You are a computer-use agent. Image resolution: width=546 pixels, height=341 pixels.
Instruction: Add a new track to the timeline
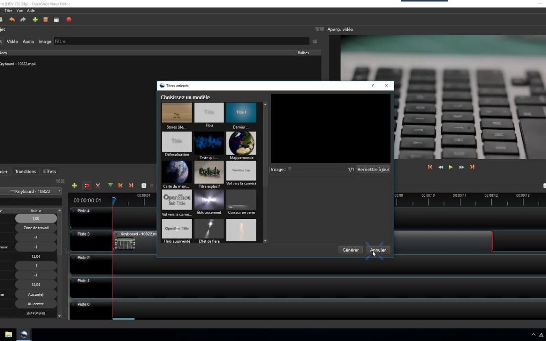click(74, 185)
